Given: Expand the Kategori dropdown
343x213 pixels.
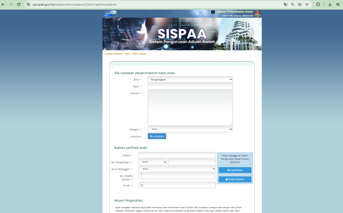Looking at the screenshot, I should point(190,129).
